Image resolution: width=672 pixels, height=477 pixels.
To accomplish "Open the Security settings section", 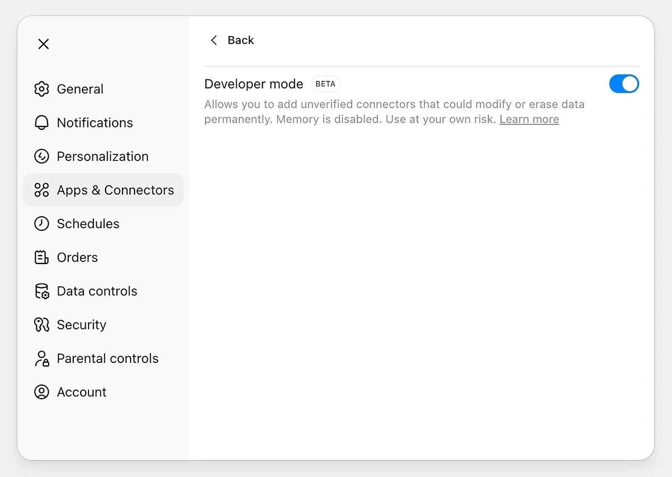I will click(x=81, y=324).
